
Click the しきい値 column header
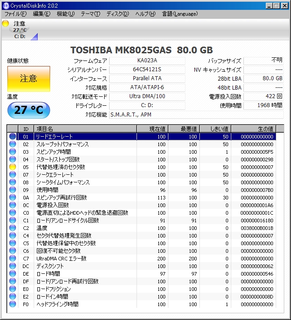coord(216,129)
